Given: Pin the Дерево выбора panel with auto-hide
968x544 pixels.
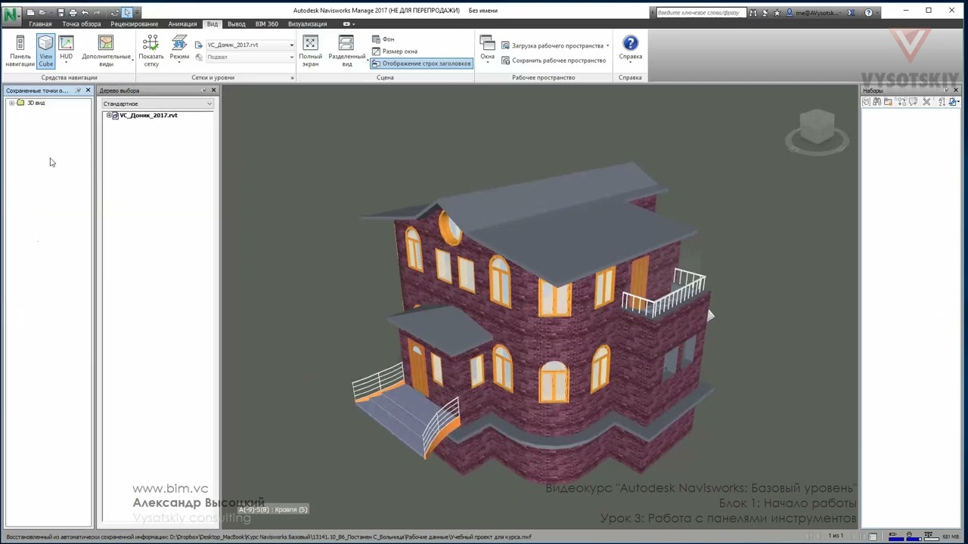Looking at the screenshot, I should 203,91.
